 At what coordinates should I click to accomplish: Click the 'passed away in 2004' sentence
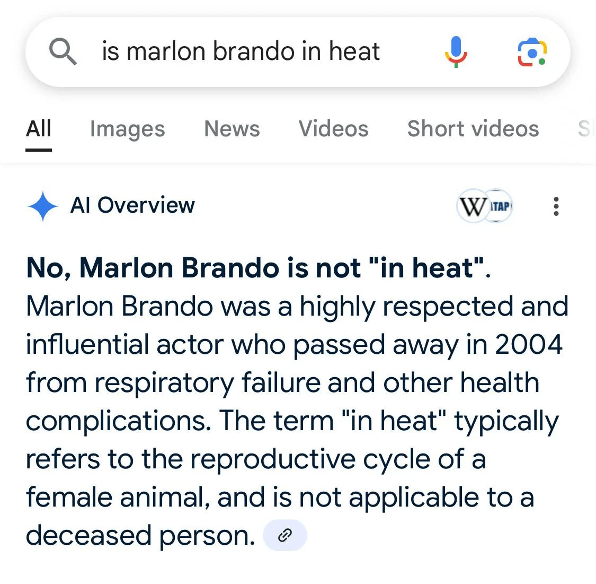pyautogui.click(x=428, y=345)
